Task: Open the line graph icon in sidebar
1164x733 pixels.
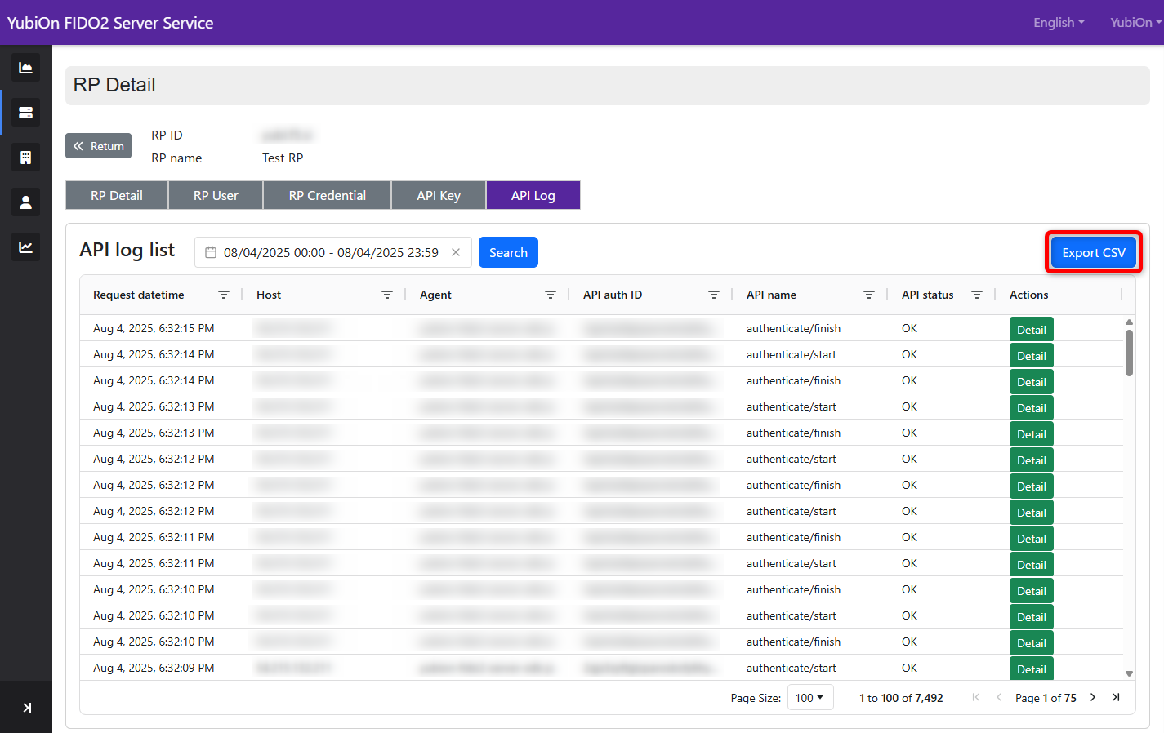Action: pyautogui.click(x=25, y=247)
